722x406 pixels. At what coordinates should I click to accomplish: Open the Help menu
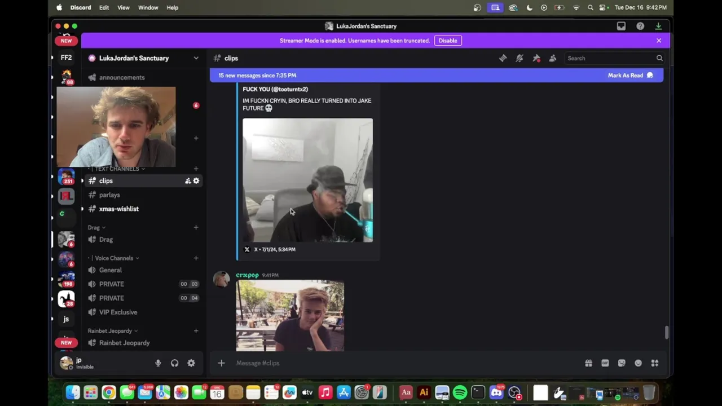(173, 7)
